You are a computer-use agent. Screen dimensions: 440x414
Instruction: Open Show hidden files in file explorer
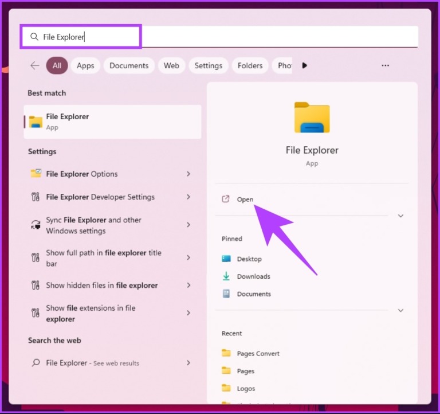point(111,285)
